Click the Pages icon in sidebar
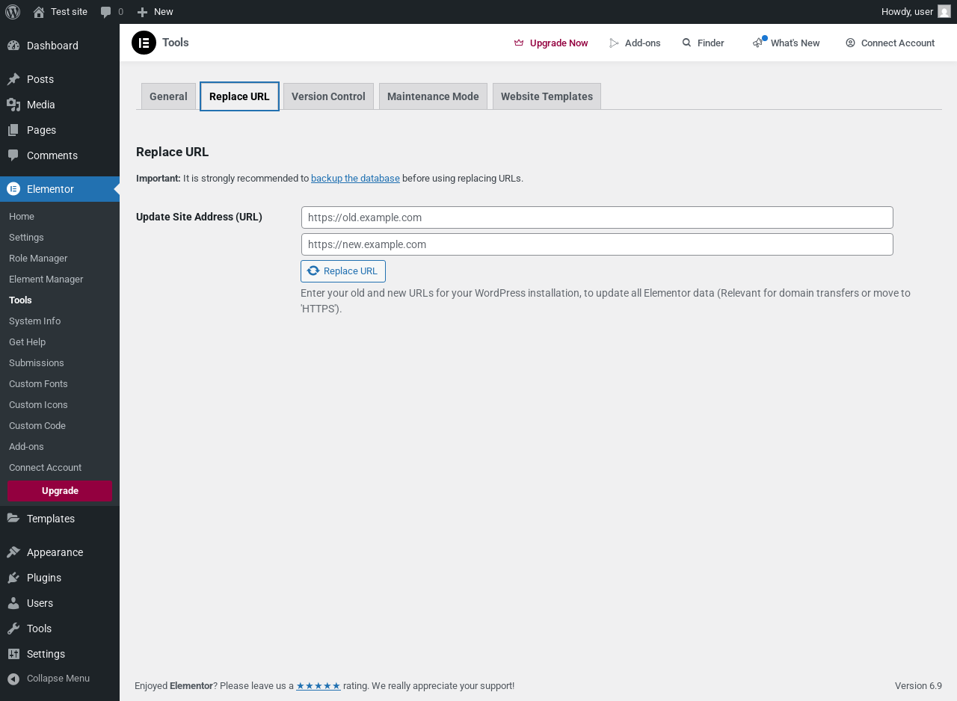The image size is (957, 701). click(13, 130)
